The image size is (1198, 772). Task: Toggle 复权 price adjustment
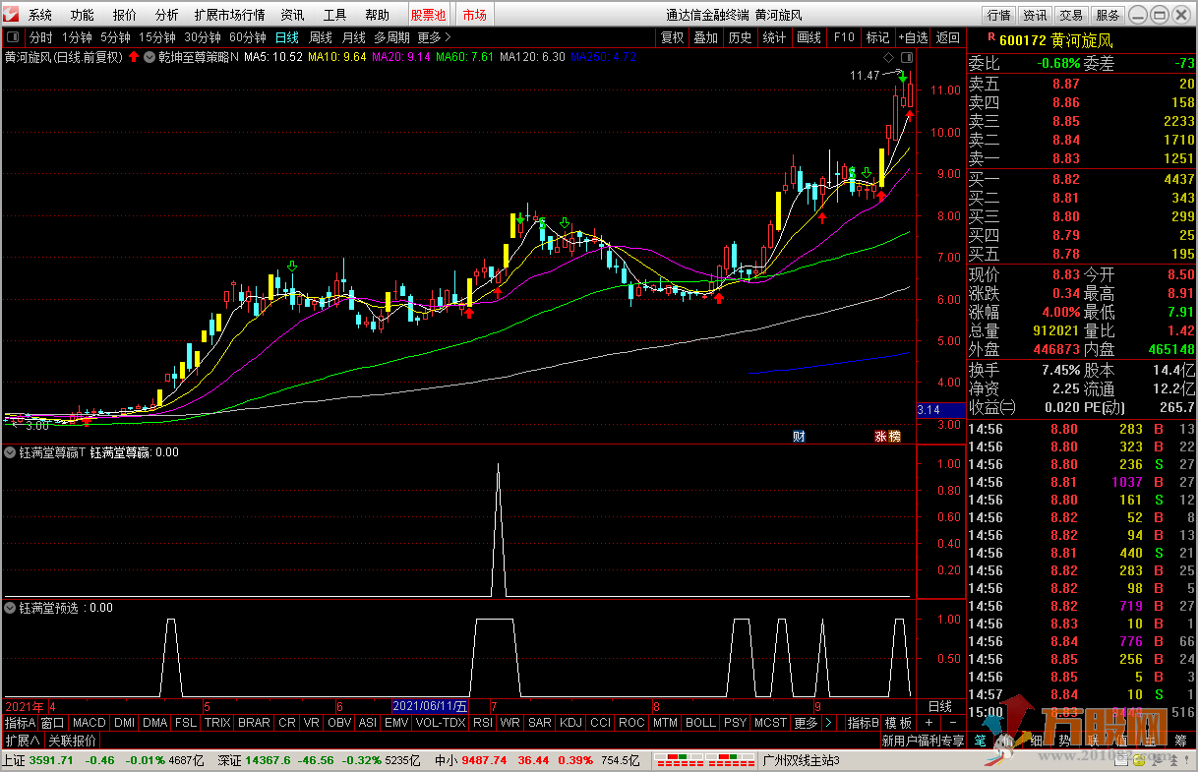[672, 37]
